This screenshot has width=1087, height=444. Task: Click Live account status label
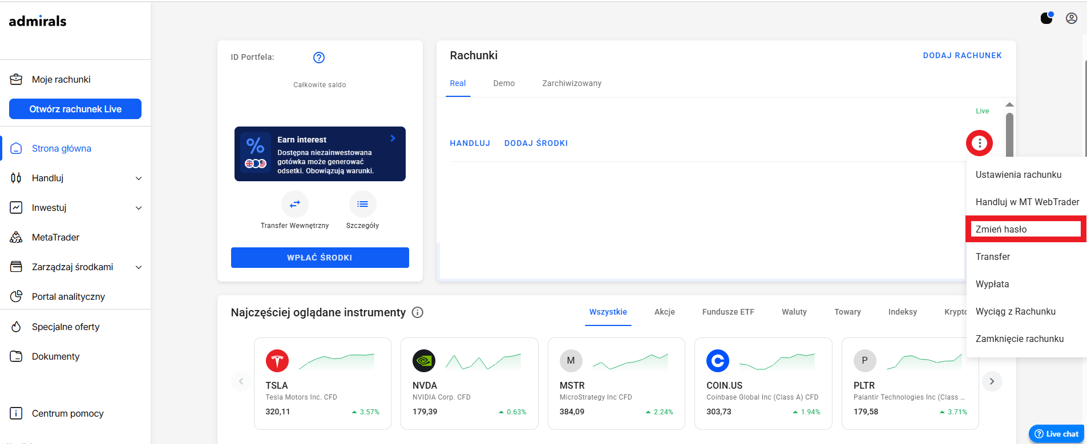(982, 111)
